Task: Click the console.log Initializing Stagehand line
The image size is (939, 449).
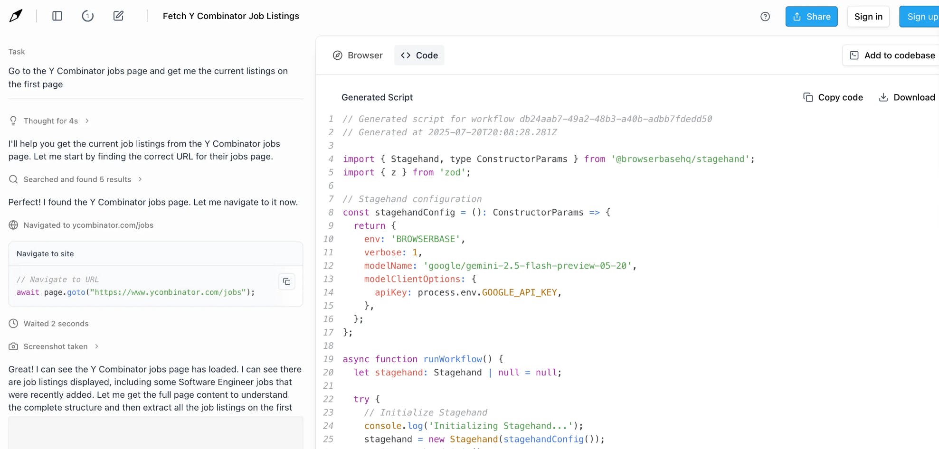Action: click(474, 426)
